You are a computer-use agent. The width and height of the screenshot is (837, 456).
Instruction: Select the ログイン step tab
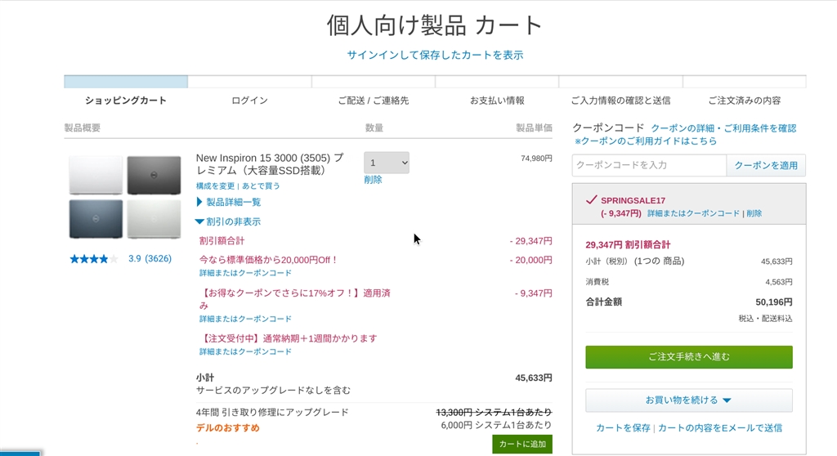tap(249, 101)
